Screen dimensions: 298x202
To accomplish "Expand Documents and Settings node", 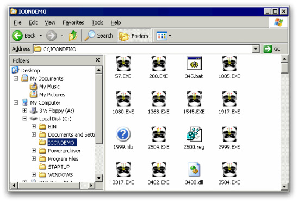I will [34, 134].
